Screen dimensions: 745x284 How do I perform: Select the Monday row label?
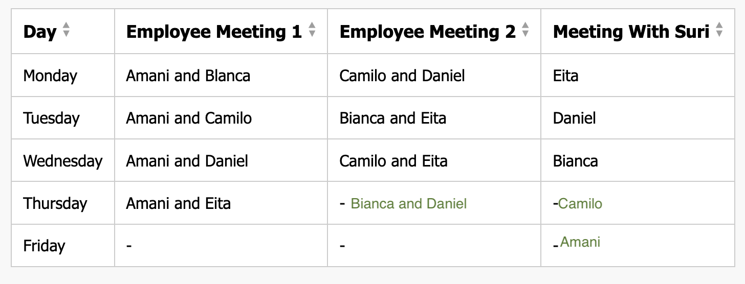(x=50, y=76)
